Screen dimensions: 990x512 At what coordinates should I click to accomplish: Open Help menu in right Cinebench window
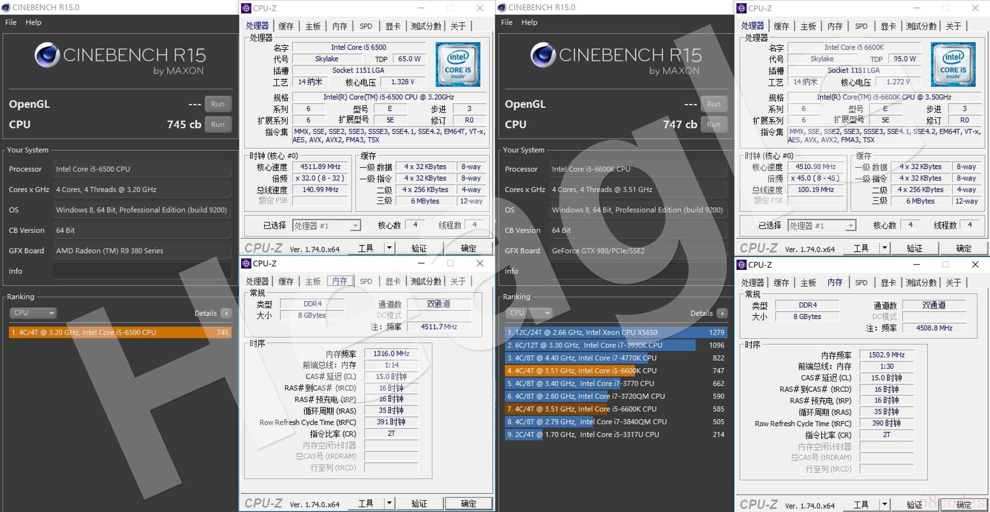tap(529, 22)
